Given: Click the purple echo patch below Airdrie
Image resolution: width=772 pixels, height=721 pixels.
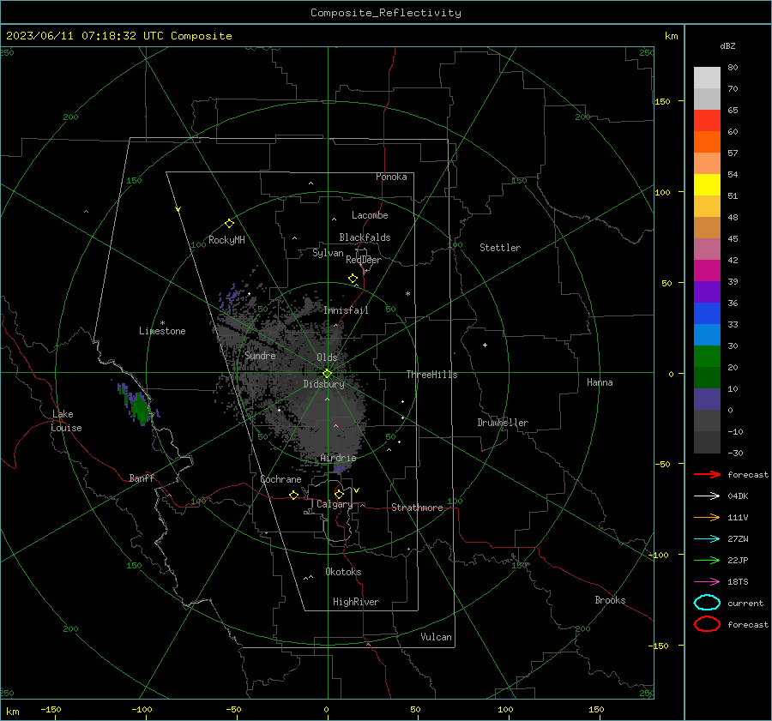Looking at the screenshot, I should [338, 468].
